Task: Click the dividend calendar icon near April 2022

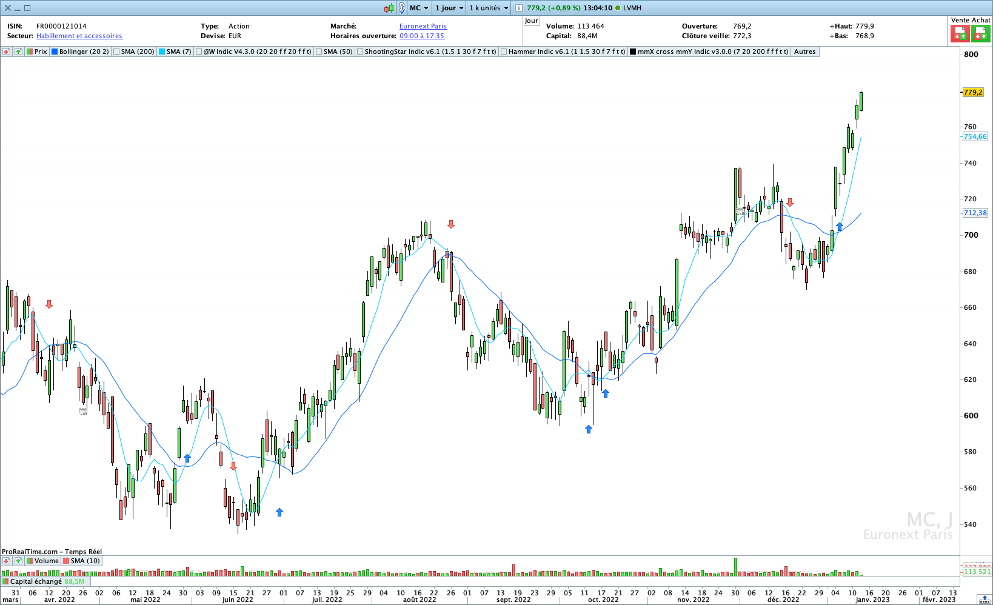Action: coord(83,412)
